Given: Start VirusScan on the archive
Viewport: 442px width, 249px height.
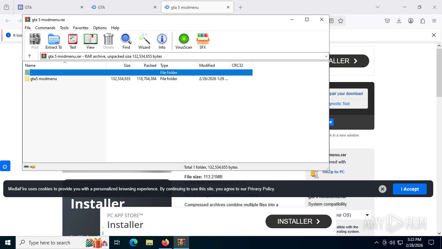Looking at the screenshot, I should click(x=184, y=41).
